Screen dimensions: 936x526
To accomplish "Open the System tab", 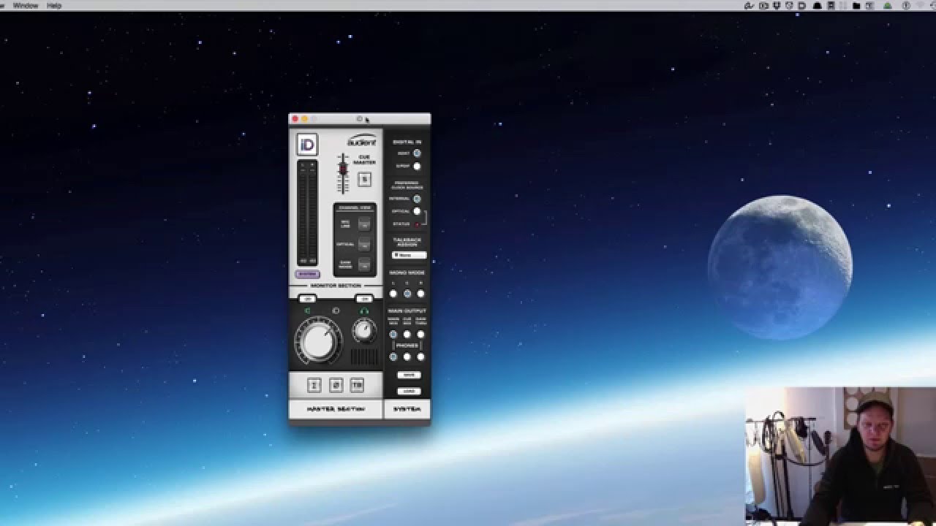I will tap(407, 409).
